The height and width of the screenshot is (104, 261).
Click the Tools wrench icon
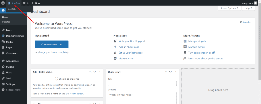click(x=3, y=78)
